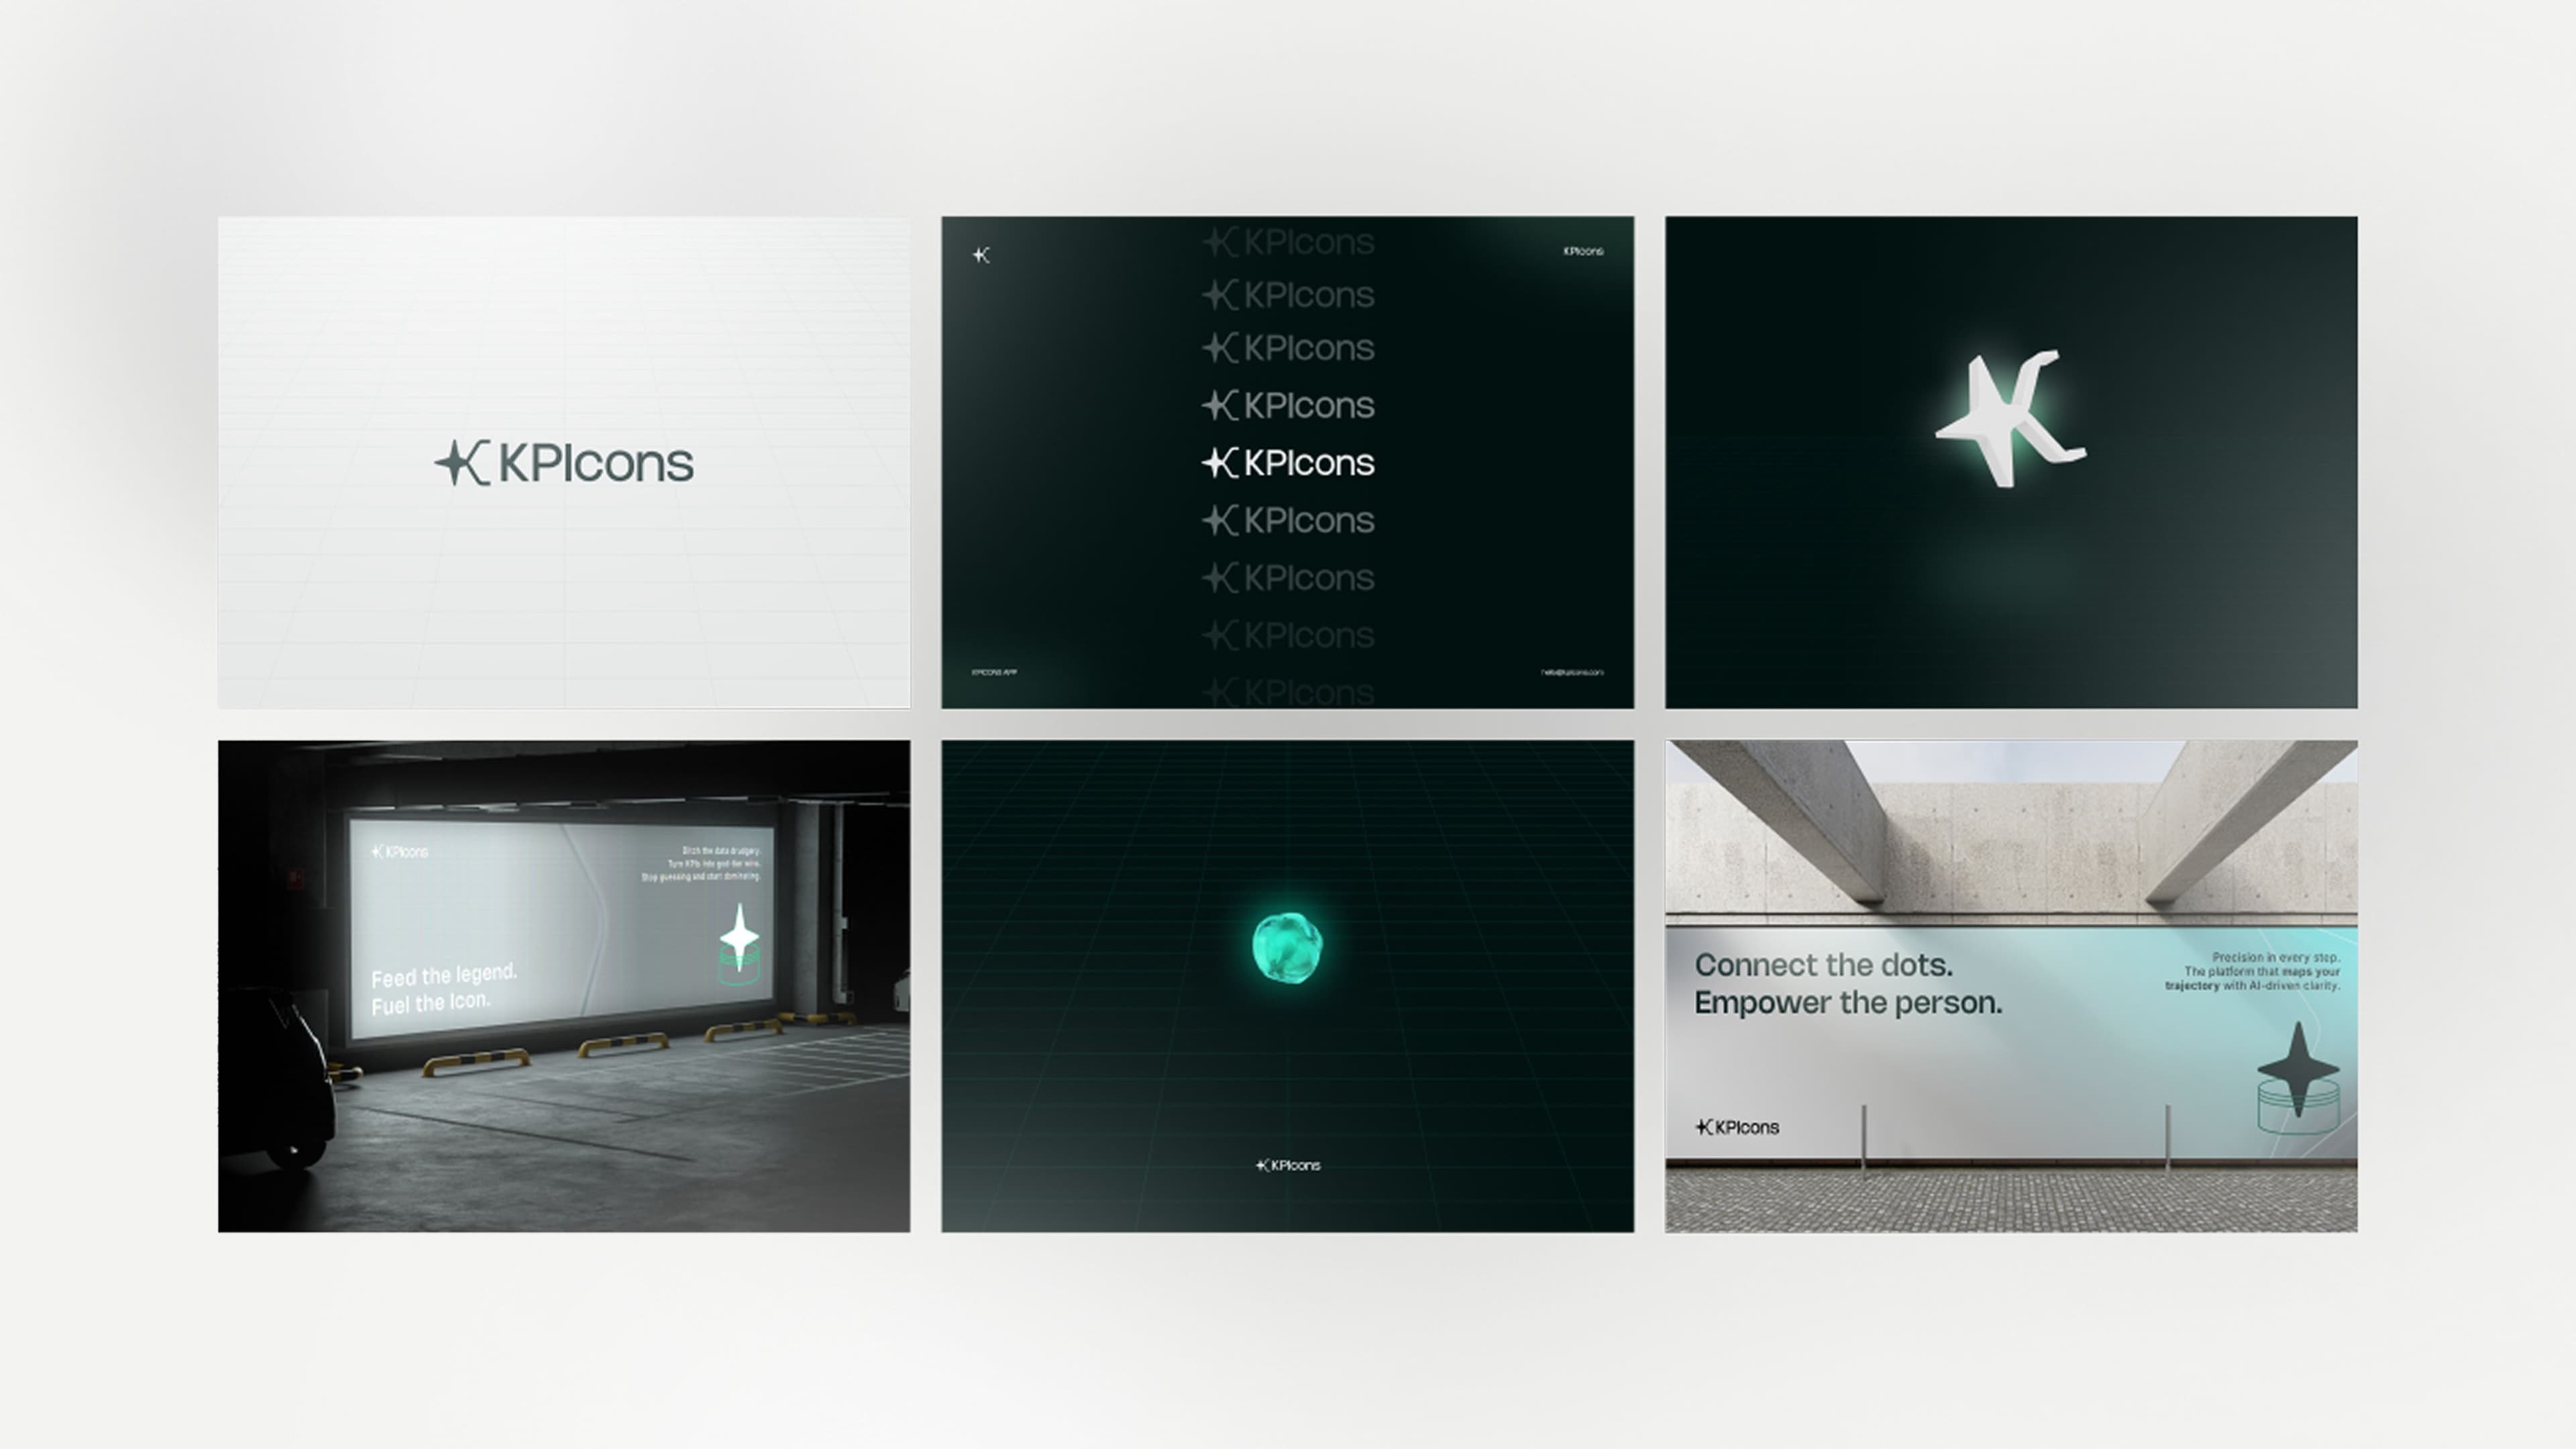Screen dimensions: 2576x1449
Task: Click the glowing green orb
Action: click(x=1287, y=947)
